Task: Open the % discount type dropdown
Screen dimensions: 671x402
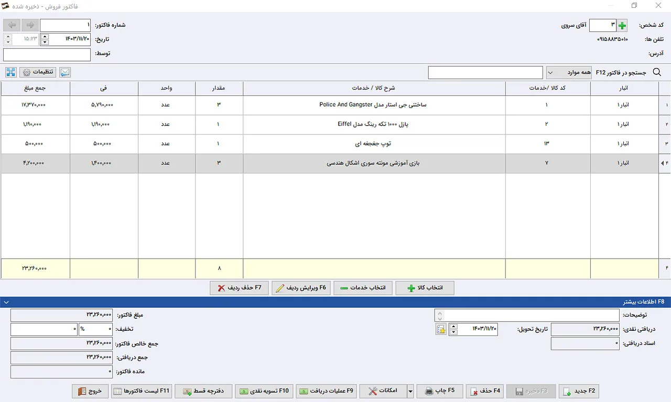Action: [x=96, y=329]
